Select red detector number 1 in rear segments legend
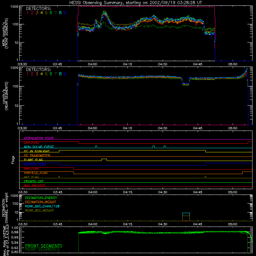Image resolution: width=256 pixels, height=256 pixels. pyautogui.click(x=28, y=74)
